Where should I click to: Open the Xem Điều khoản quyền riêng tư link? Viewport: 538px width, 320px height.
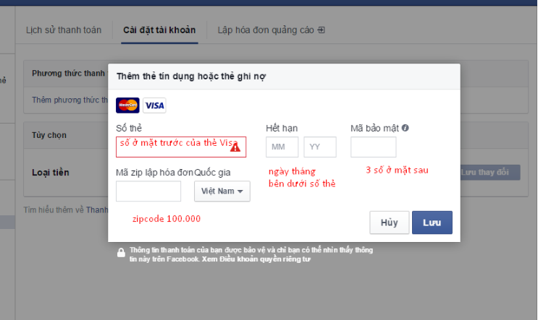tap(256, 259)
